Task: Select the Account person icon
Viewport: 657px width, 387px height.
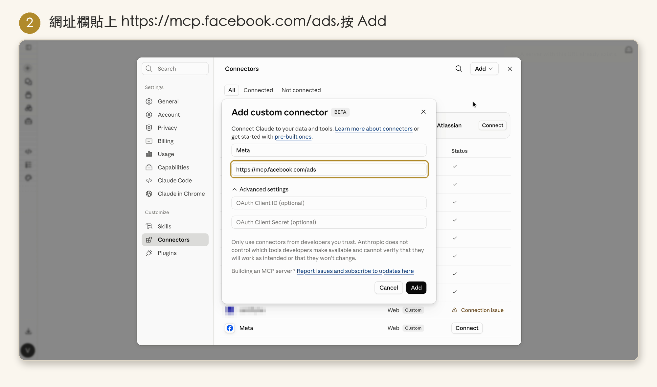Action: click(149, 115)
